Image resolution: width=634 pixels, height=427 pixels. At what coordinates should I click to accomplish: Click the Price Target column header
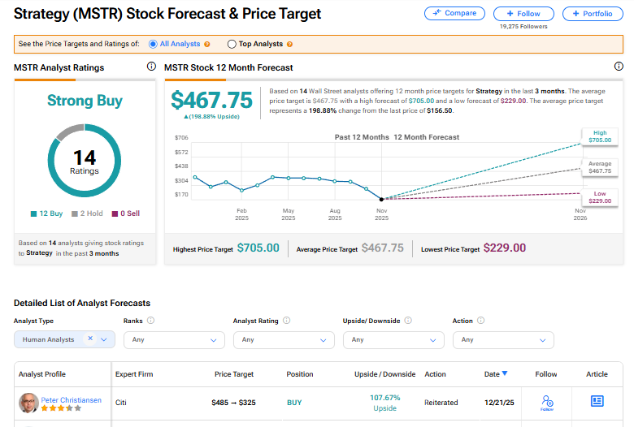point(234,374)
